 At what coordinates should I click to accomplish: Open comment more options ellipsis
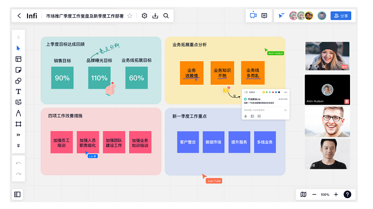pyautogui.click(x=285, y=92)
